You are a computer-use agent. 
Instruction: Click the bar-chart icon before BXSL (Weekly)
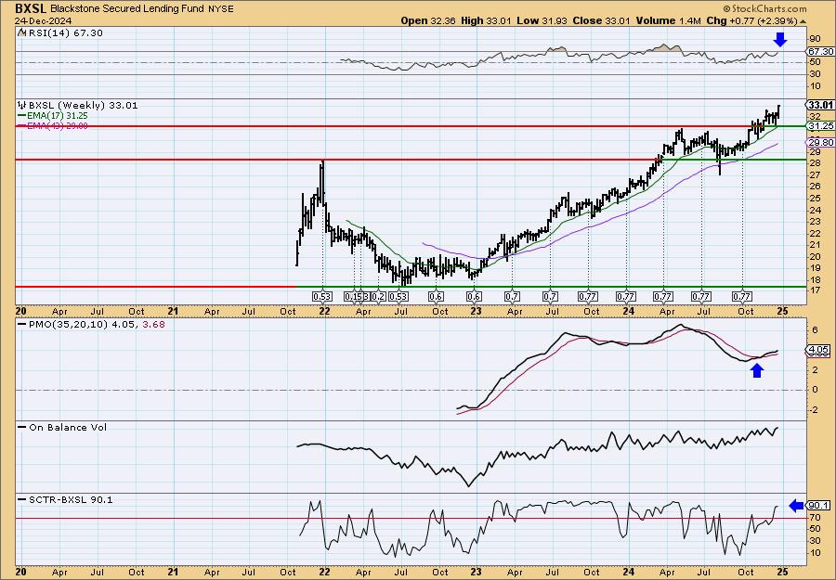click(x=22, y=105)
